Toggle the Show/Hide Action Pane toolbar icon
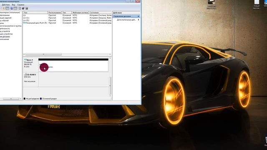The width and height of the screenshot is (267, 150). (x=15, y=8)
